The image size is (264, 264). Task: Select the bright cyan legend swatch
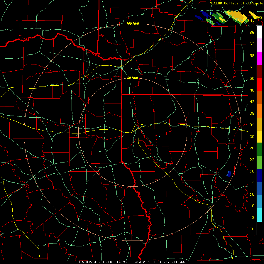coord(259,215)
